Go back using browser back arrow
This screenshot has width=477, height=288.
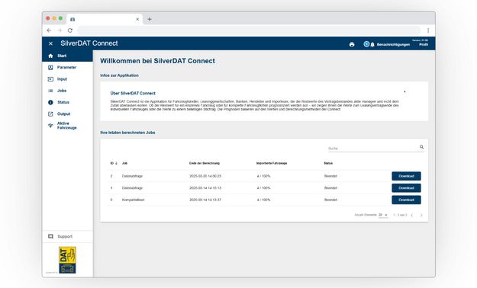pyautogui.click(x=49, y=30)
